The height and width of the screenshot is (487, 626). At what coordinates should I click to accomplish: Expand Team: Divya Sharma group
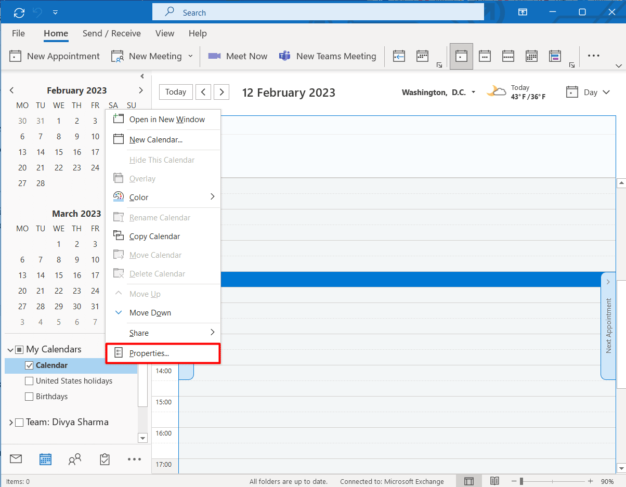coord(10,423)
